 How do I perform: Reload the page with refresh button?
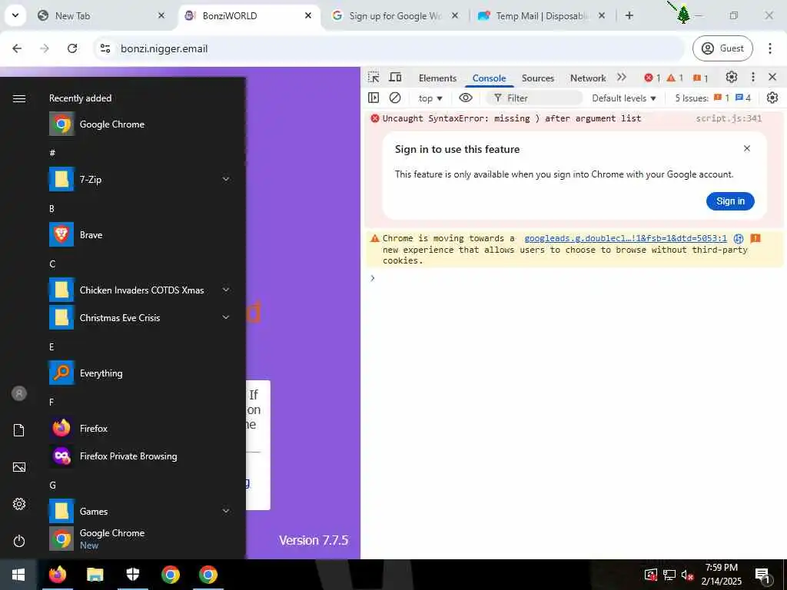tap(72, 48)
